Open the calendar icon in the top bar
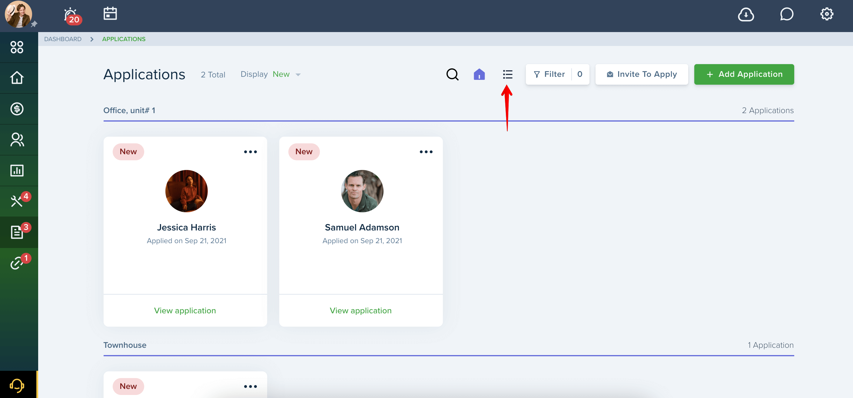The width and height of the screenshot is (853, 398). tap(110, 14)
